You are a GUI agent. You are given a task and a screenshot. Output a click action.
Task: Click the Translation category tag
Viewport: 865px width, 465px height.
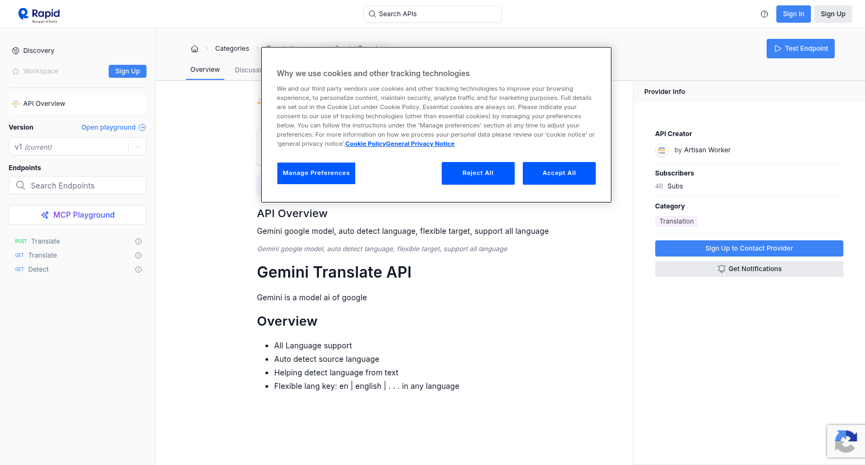click(x=676, y=221)
